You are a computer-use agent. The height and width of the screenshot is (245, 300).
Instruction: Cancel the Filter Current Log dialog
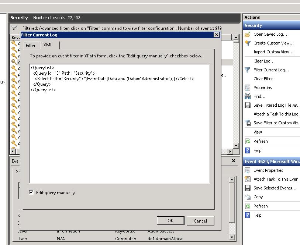click(x=200, y=221)
